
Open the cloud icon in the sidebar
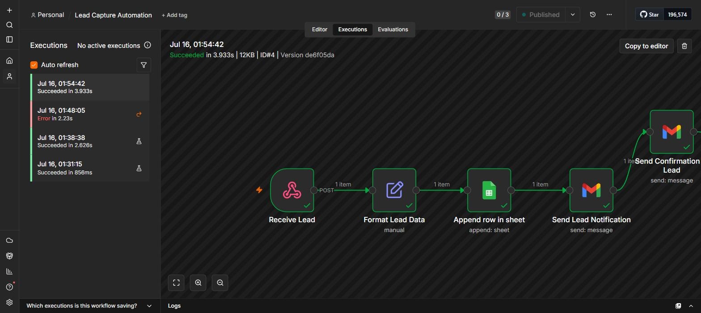tap(9, 241)
